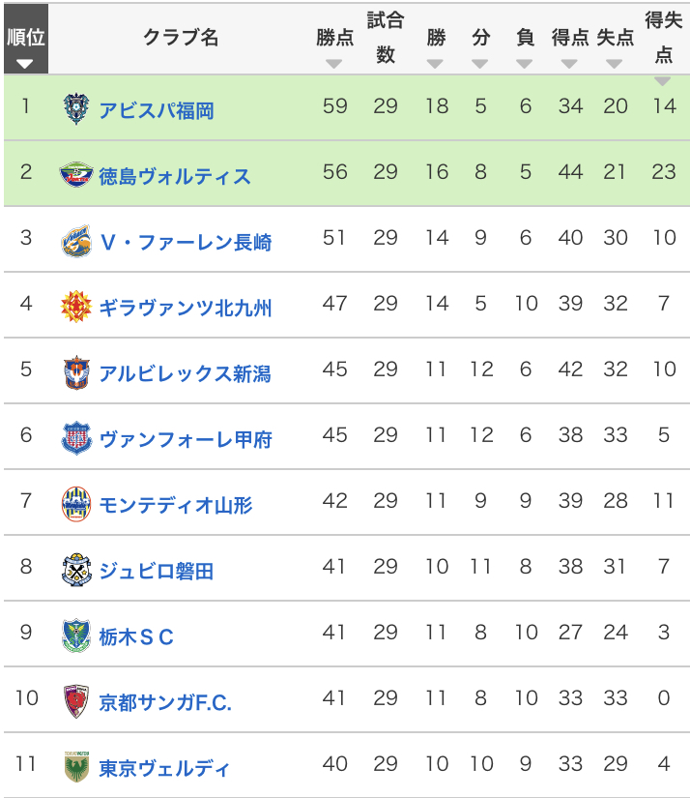Click the Jubilo Iwata crest icon
The height and width of the screenshot is (798, 690).
pyautogui.click(x=76, y=569)
